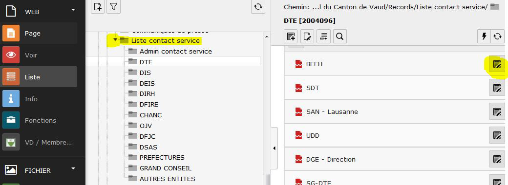Click the Liste module list icon
The width and height of the screenshot is (508, 185).
click(x=11, y=77)
